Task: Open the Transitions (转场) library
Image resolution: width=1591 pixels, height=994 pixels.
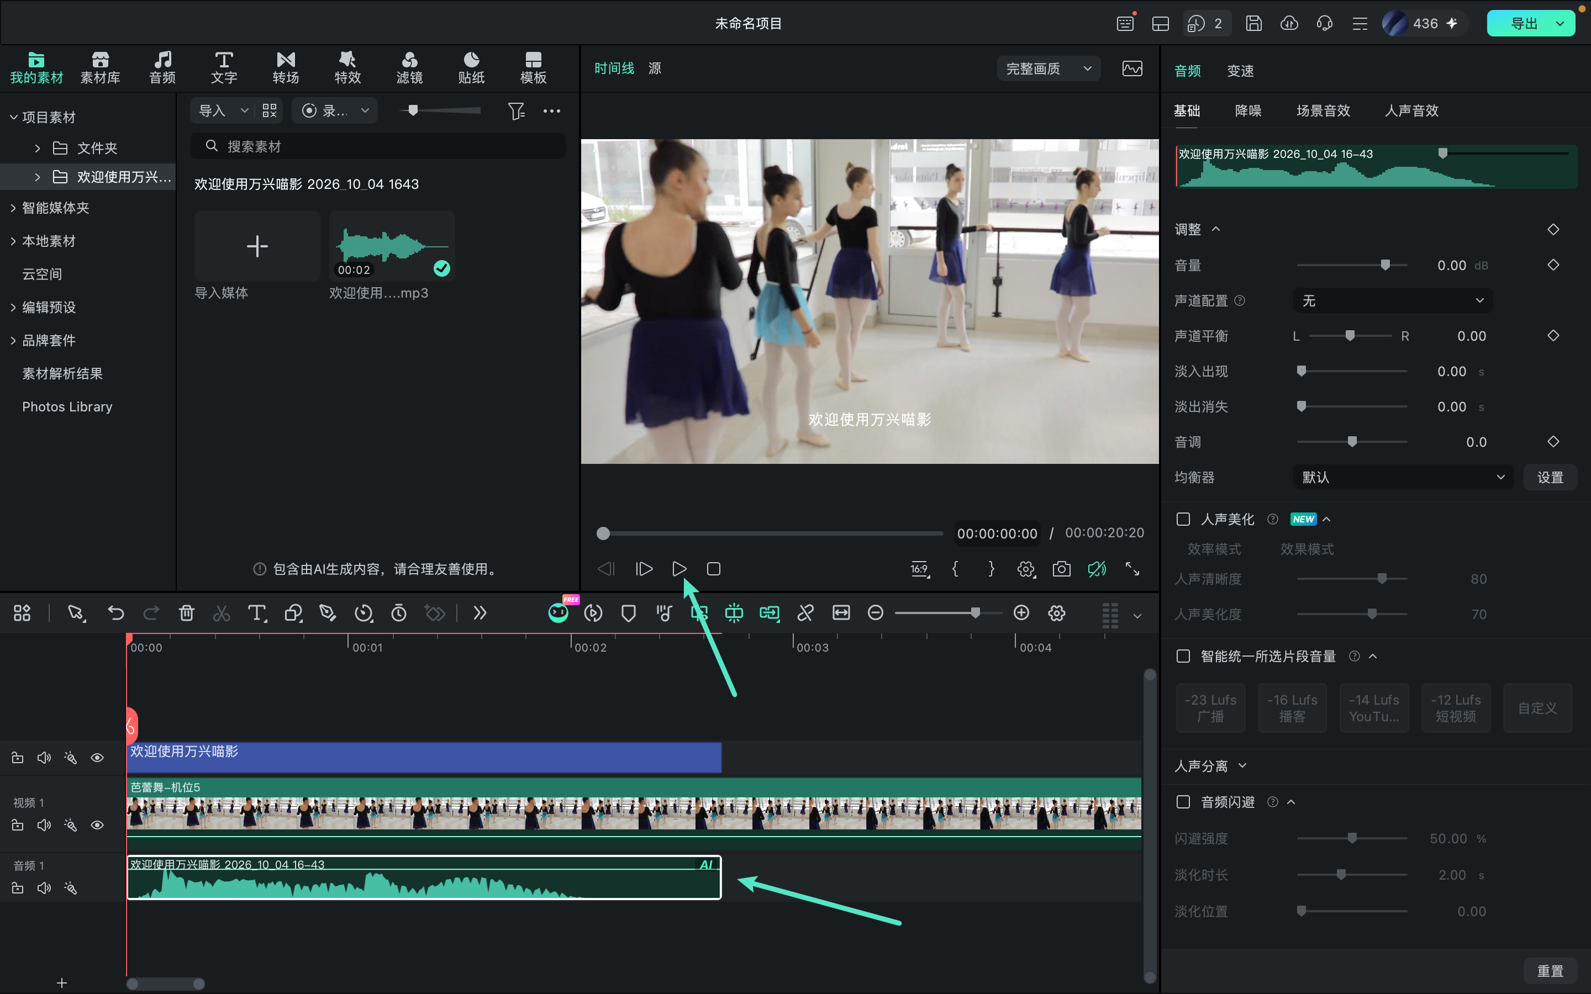Action: [285, 68]
